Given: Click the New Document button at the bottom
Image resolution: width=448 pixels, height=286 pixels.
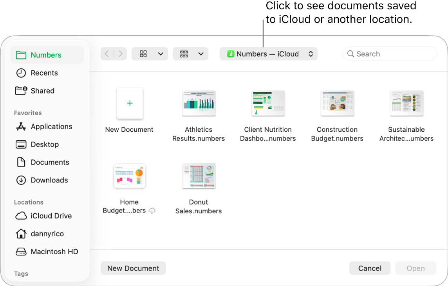Looking at the screenshot, I should click(x=133, y=268).
